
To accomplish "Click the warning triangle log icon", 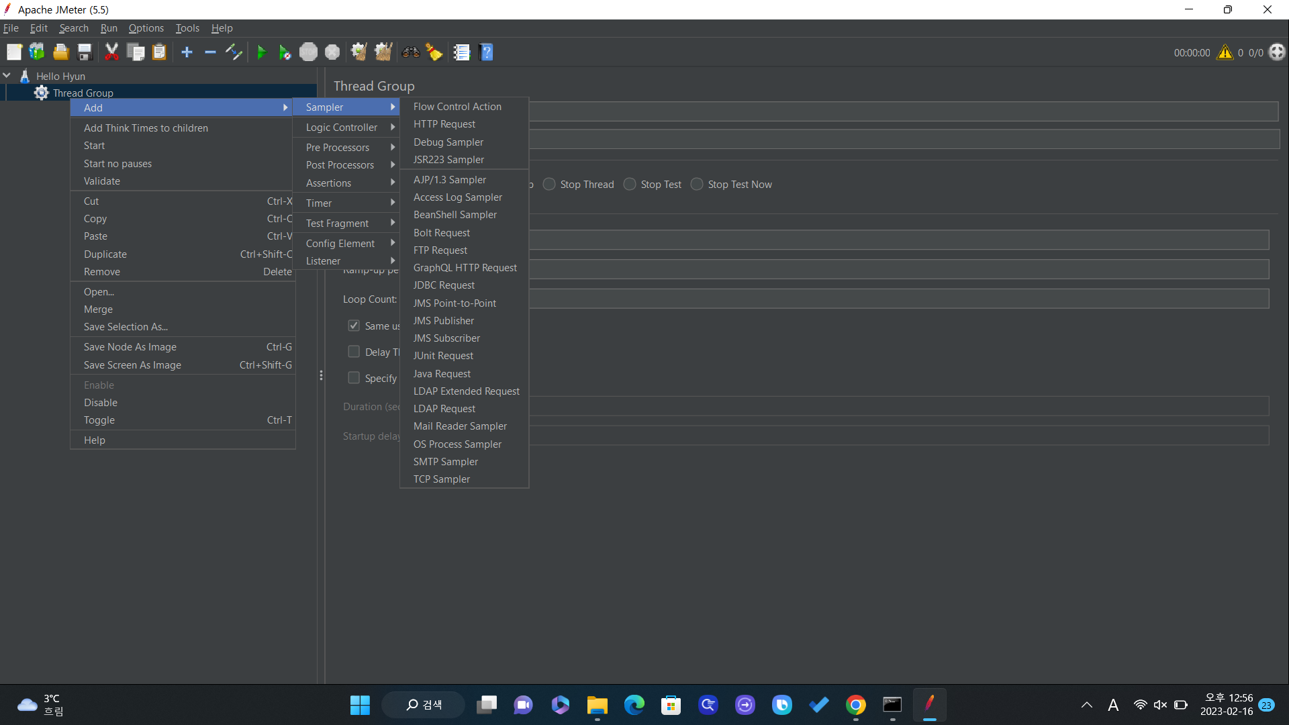I will [1225, 52].
